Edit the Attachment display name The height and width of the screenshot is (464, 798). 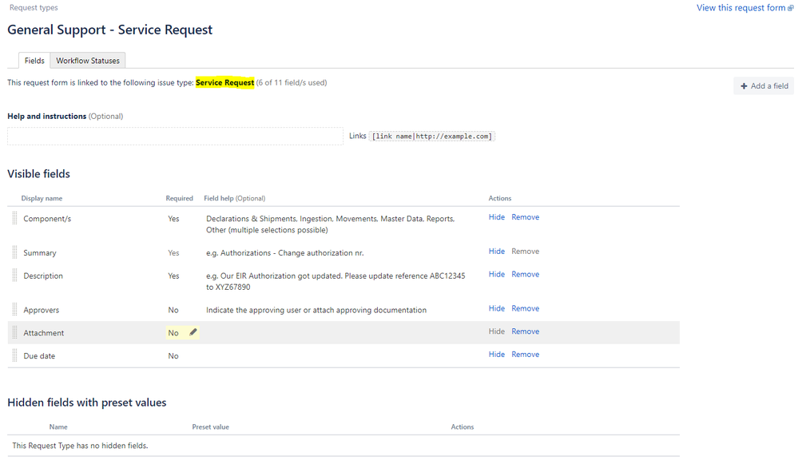tap(44, 333)
